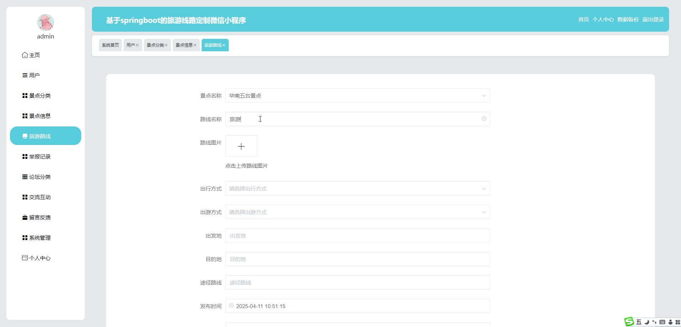Close the 景点信息 tab
Screen dimensions: 681x327
pos(195,45)
